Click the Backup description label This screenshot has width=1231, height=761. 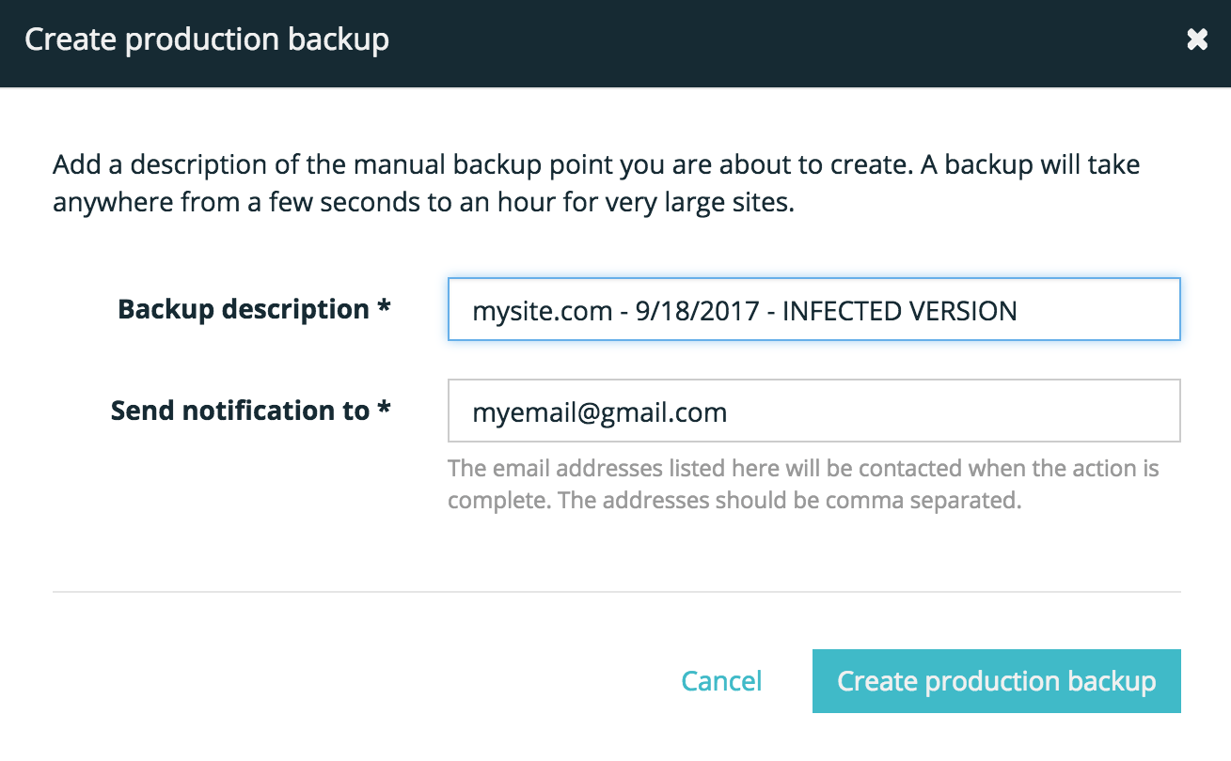click(x=244, y=310)
